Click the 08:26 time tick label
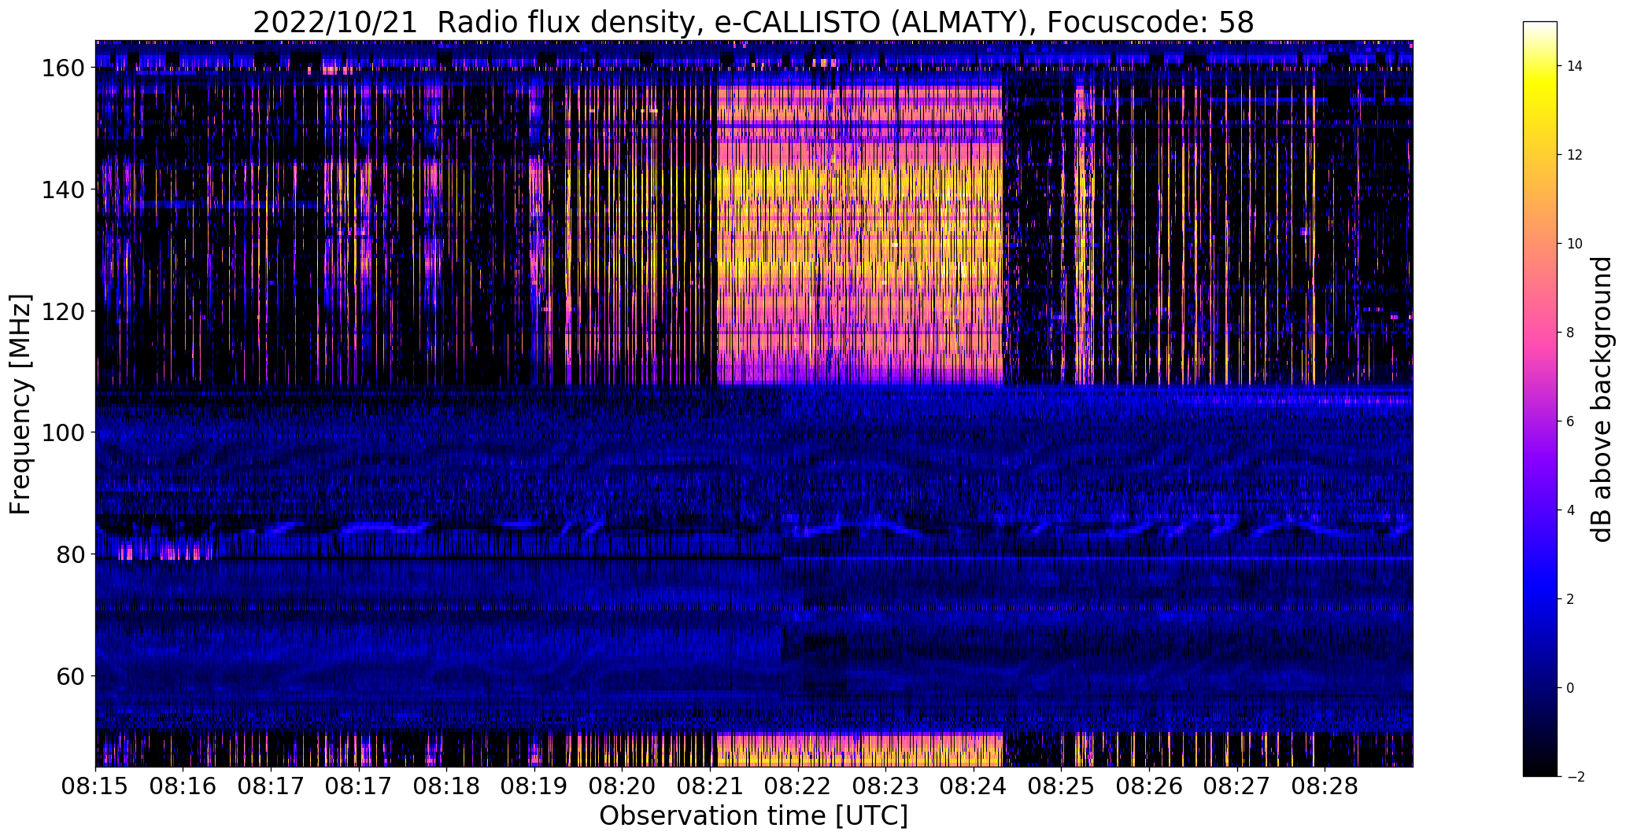The height and width of the screenshot is (839, 1626). point(1149,786)
